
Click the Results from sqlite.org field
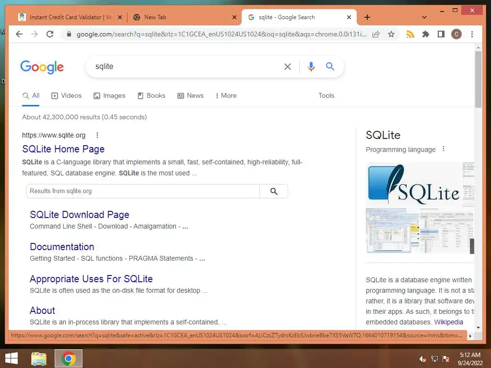click(143, 191)
